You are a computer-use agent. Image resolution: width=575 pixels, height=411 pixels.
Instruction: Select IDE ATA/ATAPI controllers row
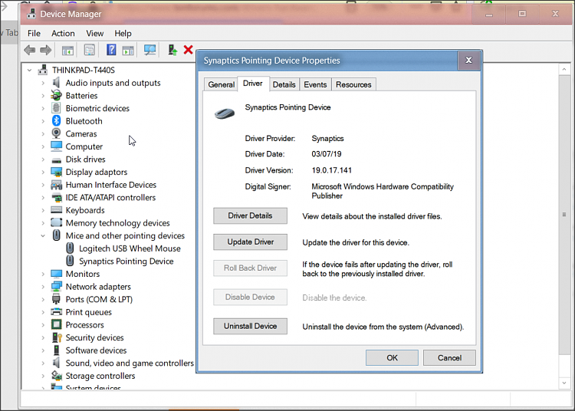[110, 197]
